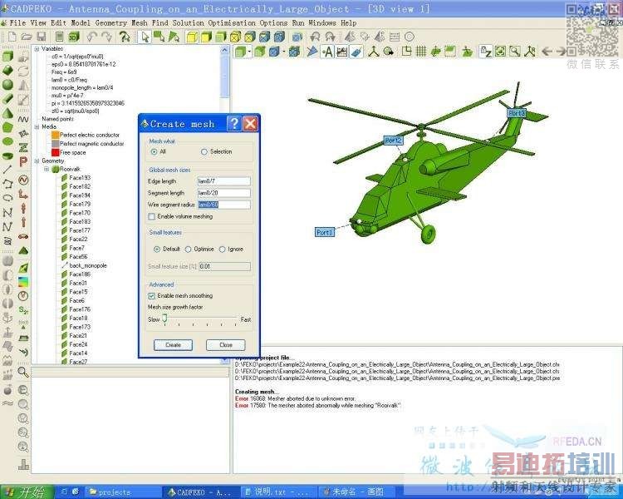Screen dimensions: 623x499
Task: Click the annotation 'A' icon in view toolbar
Action: [x=328, y=52]
